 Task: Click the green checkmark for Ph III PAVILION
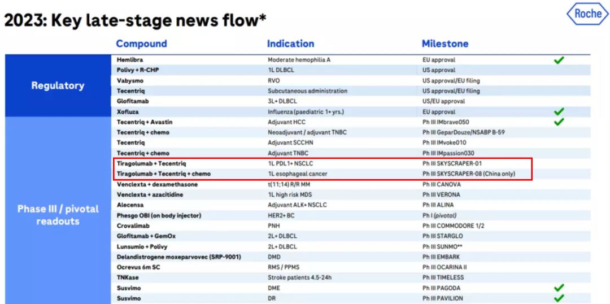tap(559, 298)
